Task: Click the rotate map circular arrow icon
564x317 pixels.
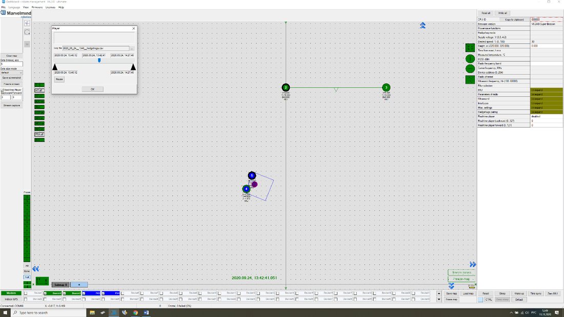Action: point(27,32)
